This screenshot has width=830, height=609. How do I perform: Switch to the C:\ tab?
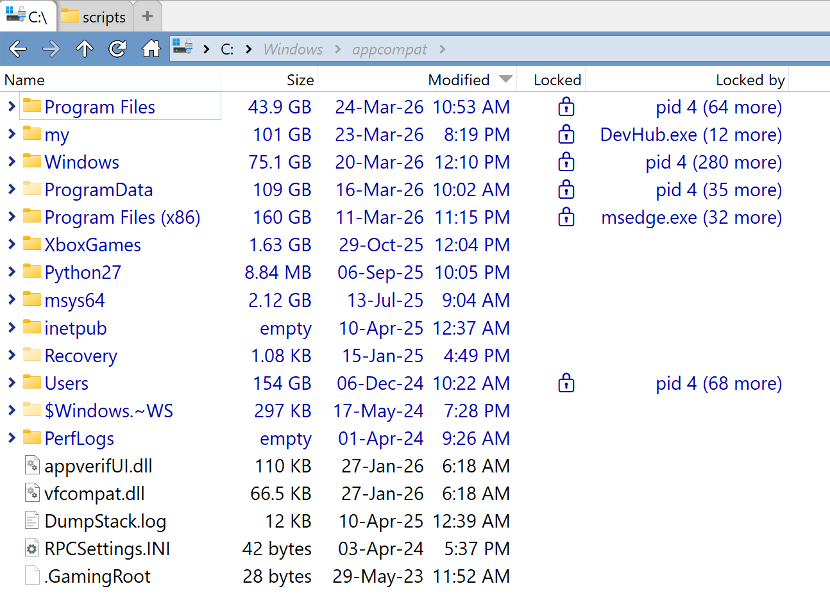30,16
